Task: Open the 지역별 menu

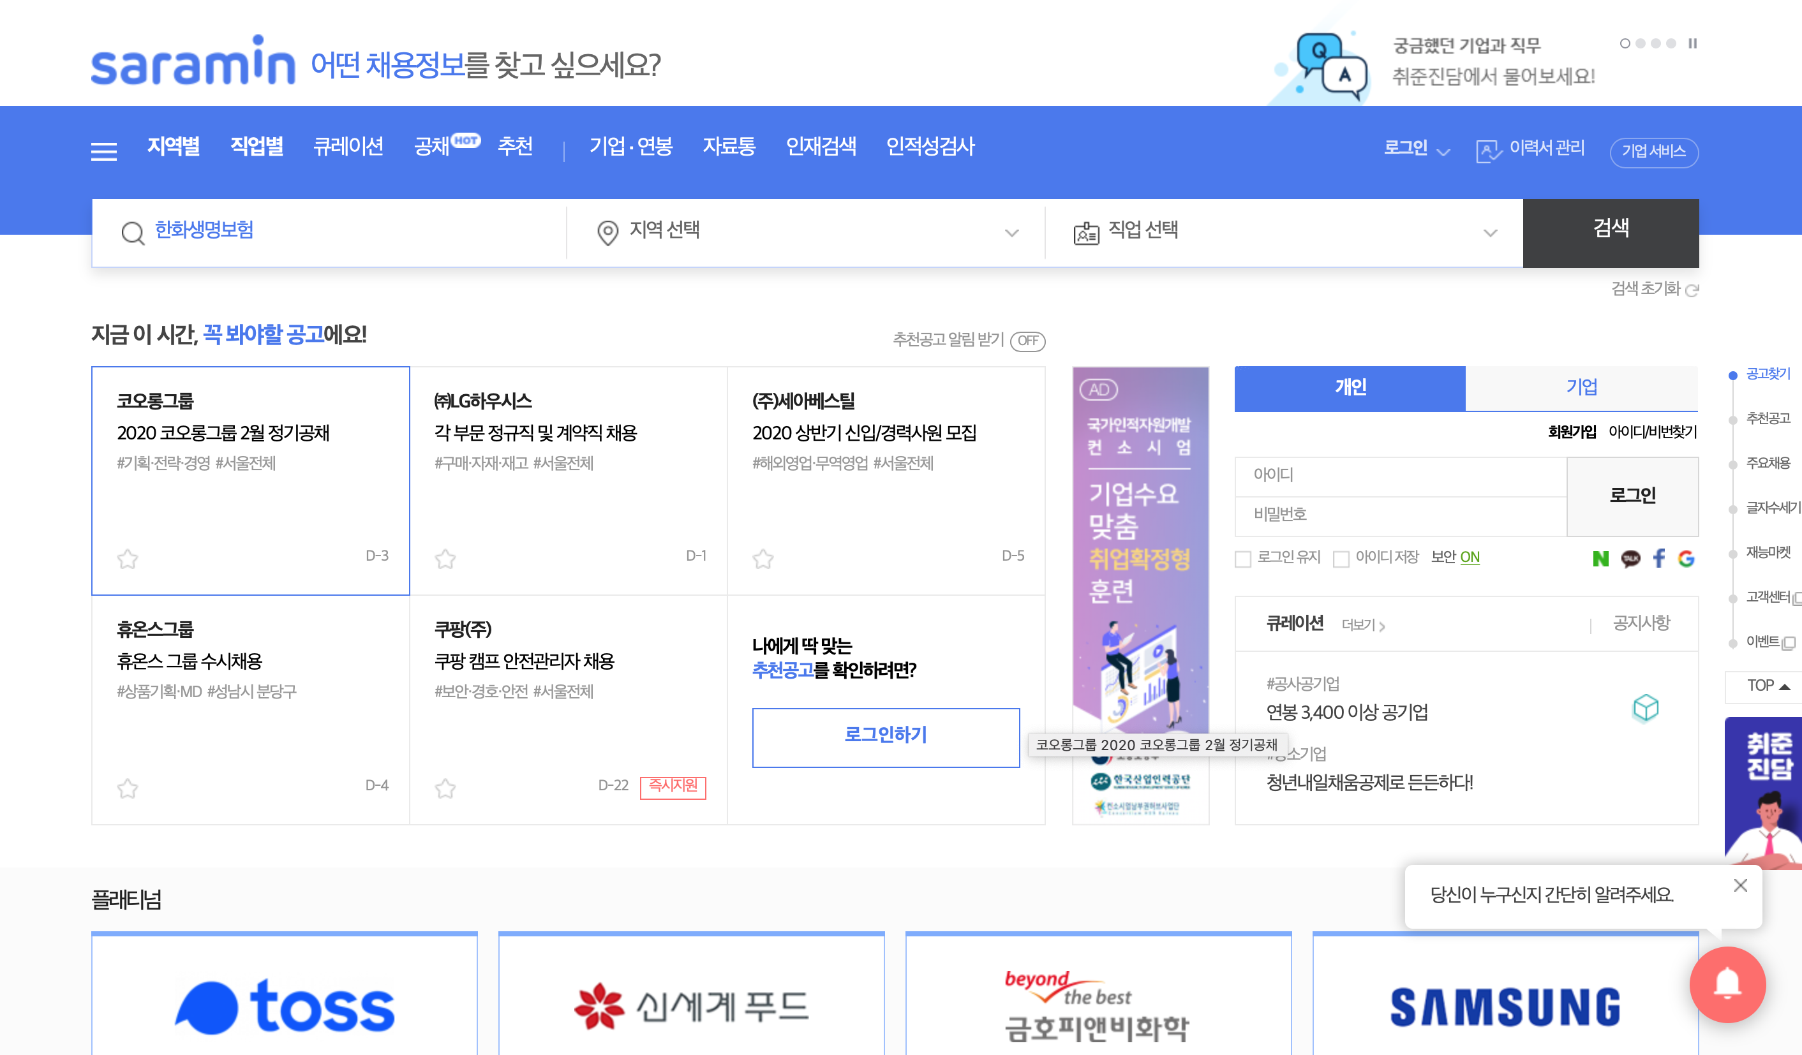Action: pyautogui.click(x=173, y=147)
